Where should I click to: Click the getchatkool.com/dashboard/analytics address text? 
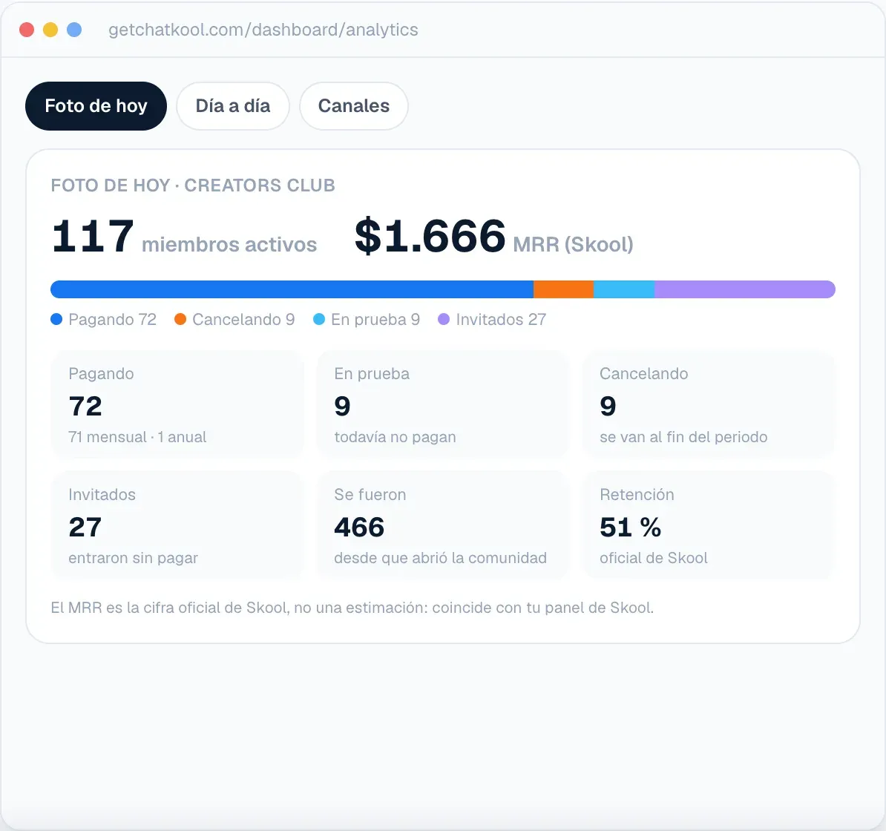[263, 30]
